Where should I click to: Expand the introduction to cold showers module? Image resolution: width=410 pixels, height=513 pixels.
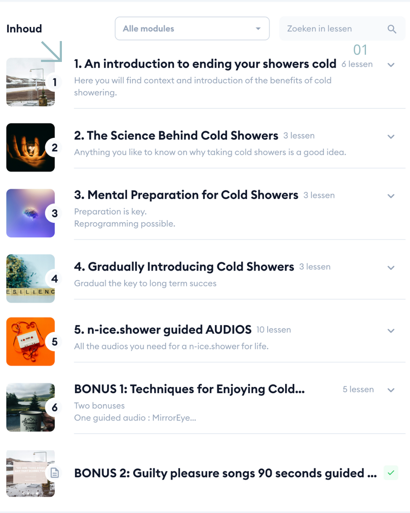tap(391, 65)
